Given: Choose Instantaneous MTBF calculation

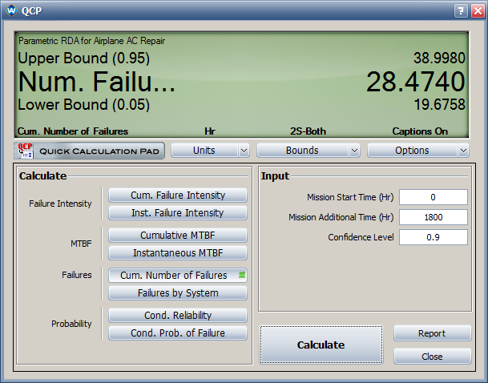Looking at the screenshot, I should [178, 253].
